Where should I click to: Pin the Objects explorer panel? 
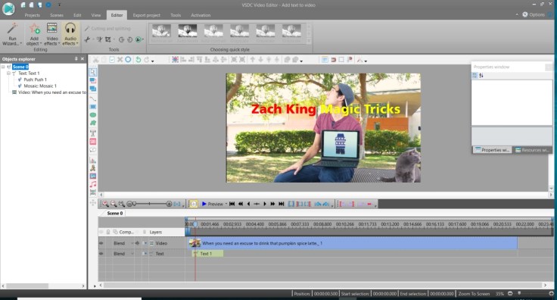click(76, 58)
